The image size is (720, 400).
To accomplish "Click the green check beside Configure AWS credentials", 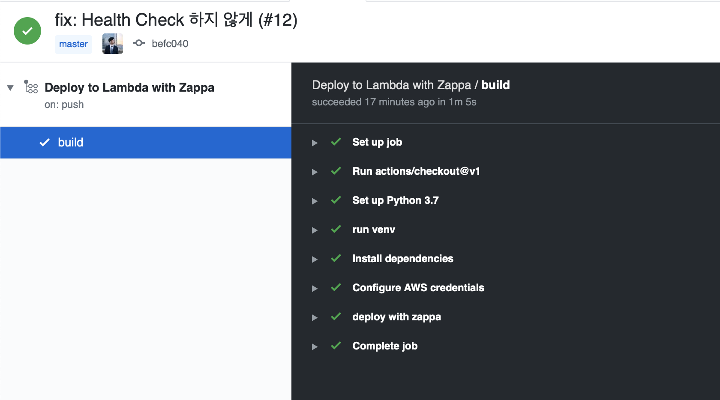I will pos(336,287).
